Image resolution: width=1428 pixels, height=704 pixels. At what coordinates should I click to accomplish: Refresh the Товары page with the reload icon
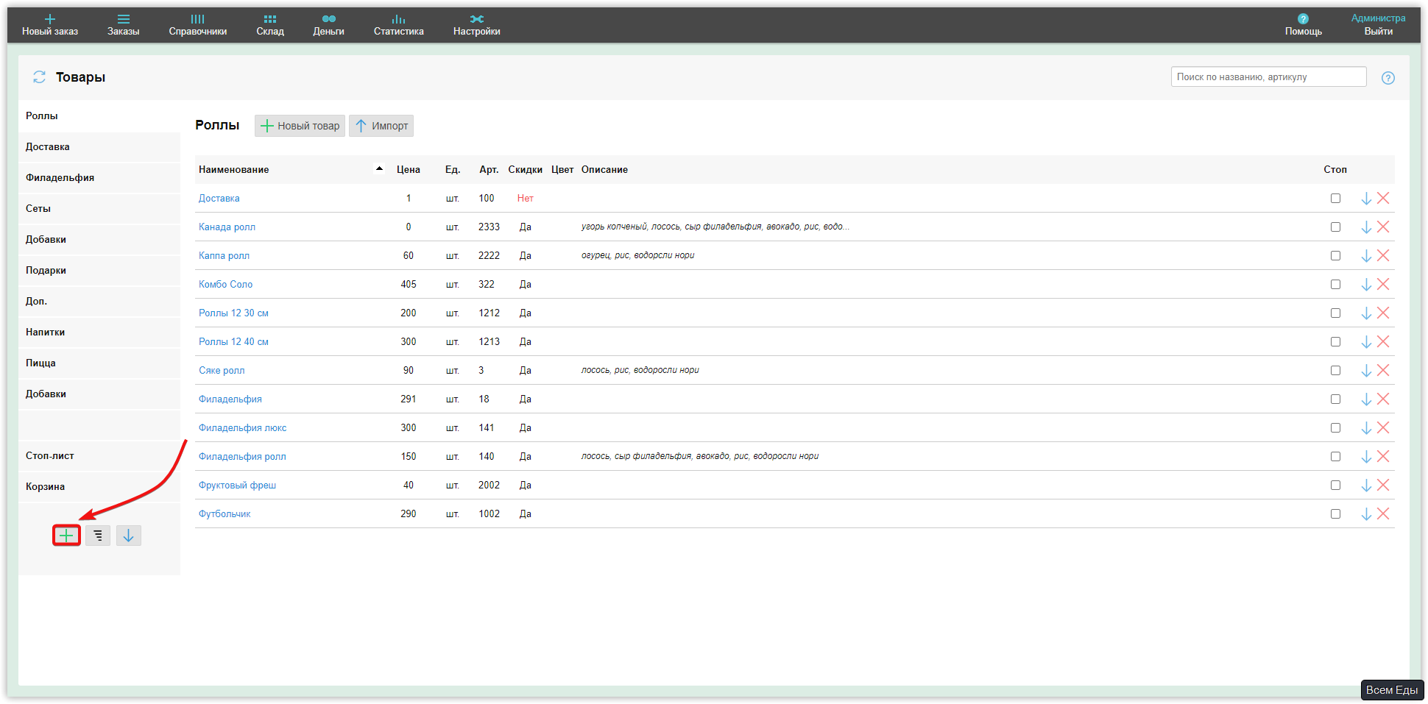click(x=40, y=77)
